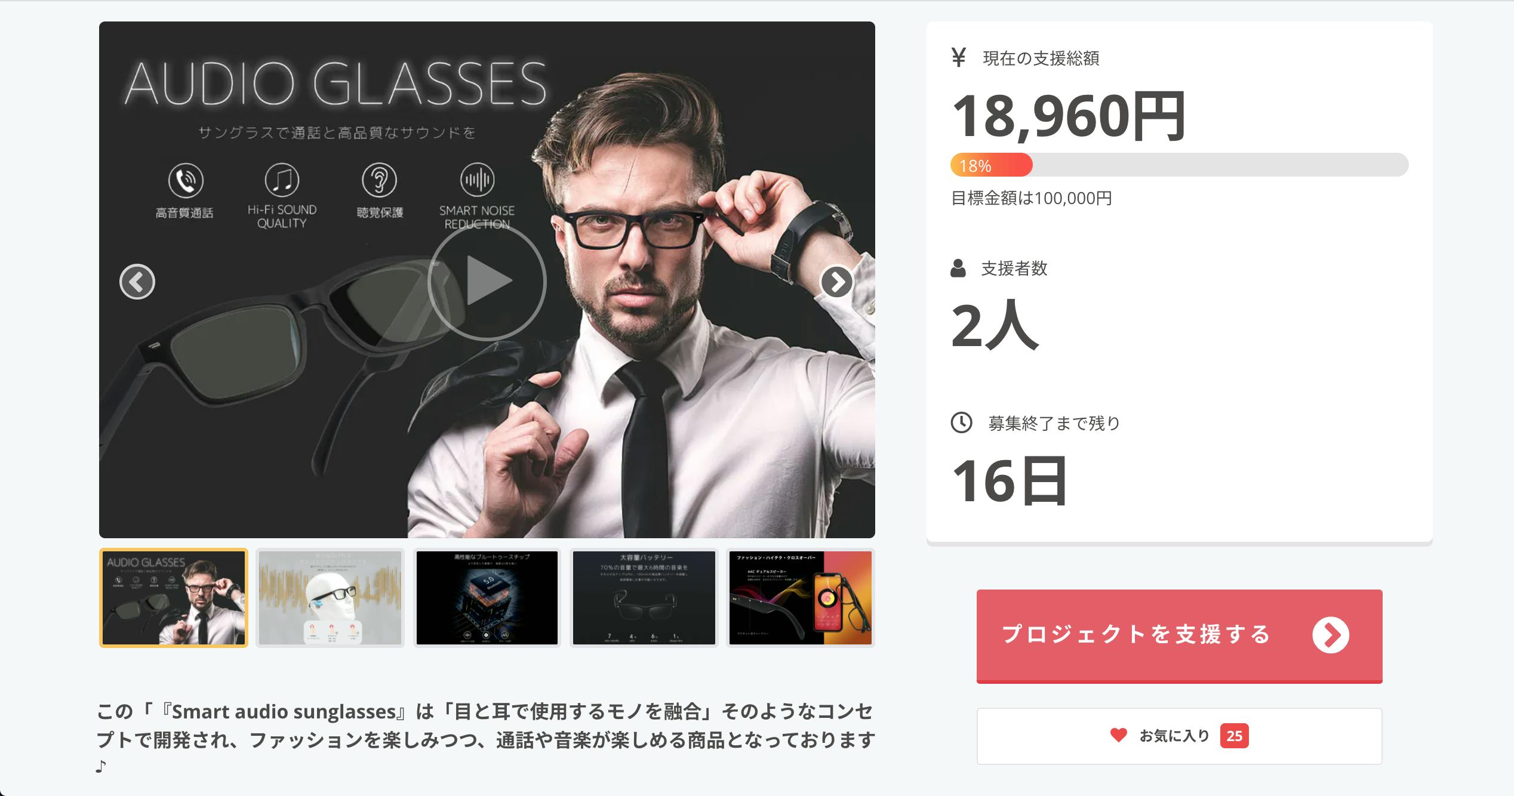The height and width of the screenshot is (796, 1514).
Task: Select the Audio Glasses first thumbnail
Action: (x=174, y=598)
